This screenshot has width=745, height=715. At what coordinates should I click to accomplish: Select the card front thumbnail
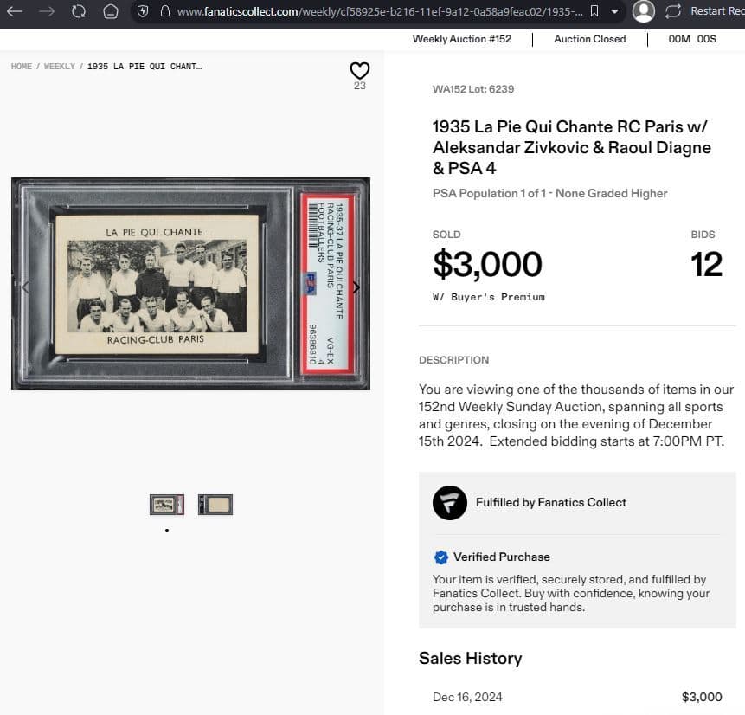coord(167,505)
